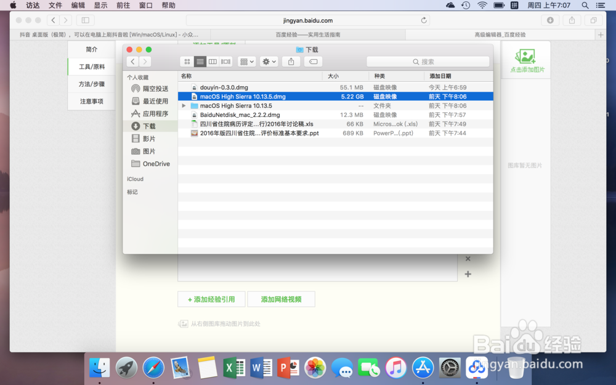
Task: Open Microsoft Excel from the Dock
Action: click(x=234, y=368)
